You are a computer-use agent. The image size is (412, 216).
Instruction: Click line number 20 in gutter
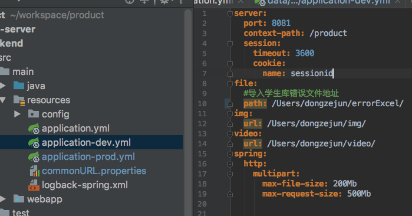[202, 204]
